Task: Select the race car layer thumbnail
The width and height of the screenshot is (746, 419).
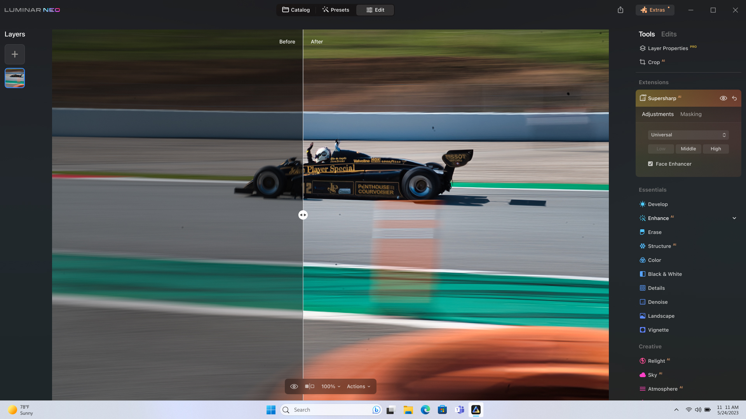Action: (x=15, y=78)
